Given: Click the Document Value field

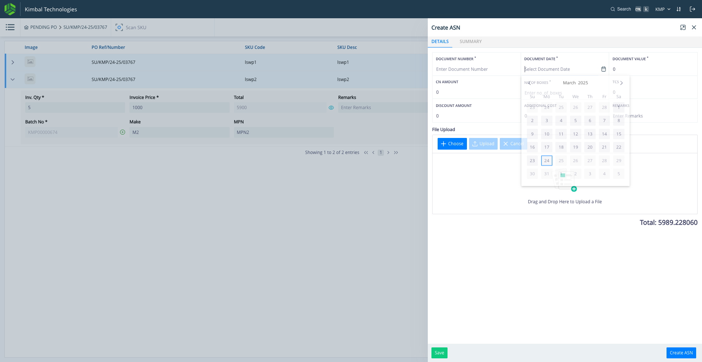Looking at the screenshot, I should coord(653,69).
